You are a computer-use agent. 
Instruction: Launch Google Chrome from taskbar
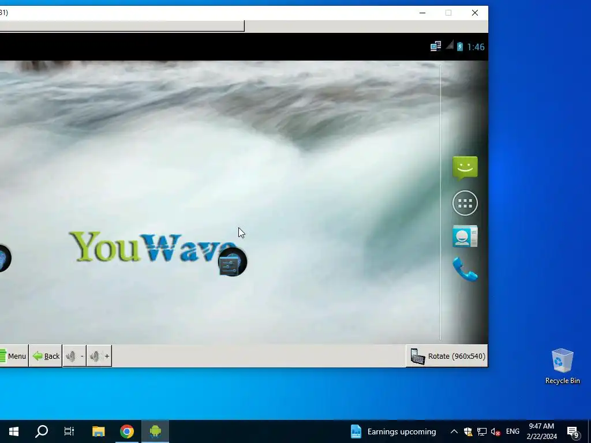(127, 431)
